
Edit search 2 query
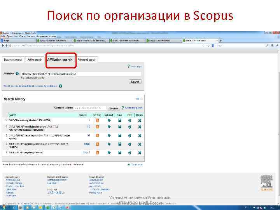coord(130,144)
